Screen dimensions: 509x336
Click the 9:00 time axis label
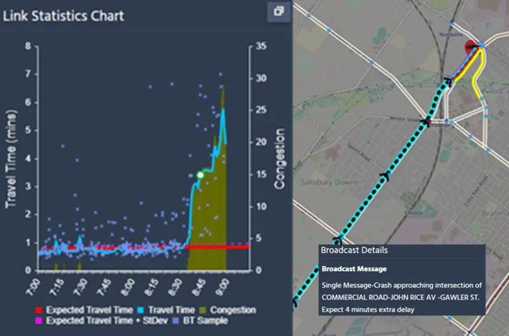222,287
